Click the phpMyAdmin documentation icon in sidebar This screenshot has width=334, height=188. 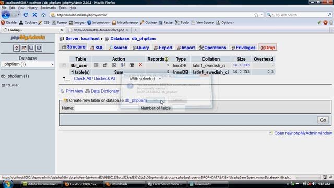(x=31, y=48)
